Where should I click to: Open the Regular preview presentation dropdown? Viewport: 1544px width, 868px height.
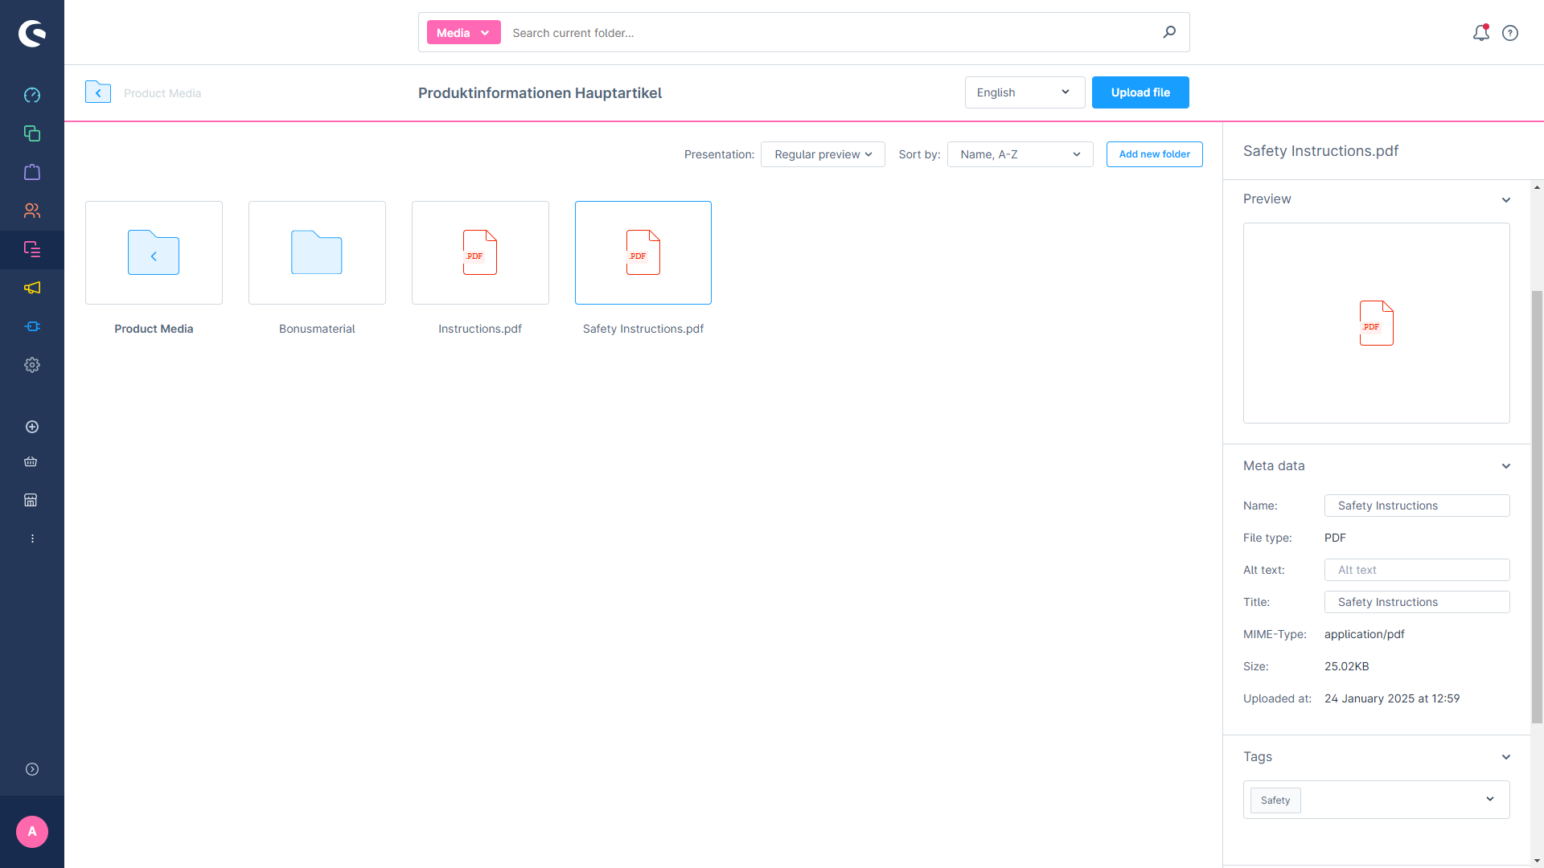pos(823,154)
